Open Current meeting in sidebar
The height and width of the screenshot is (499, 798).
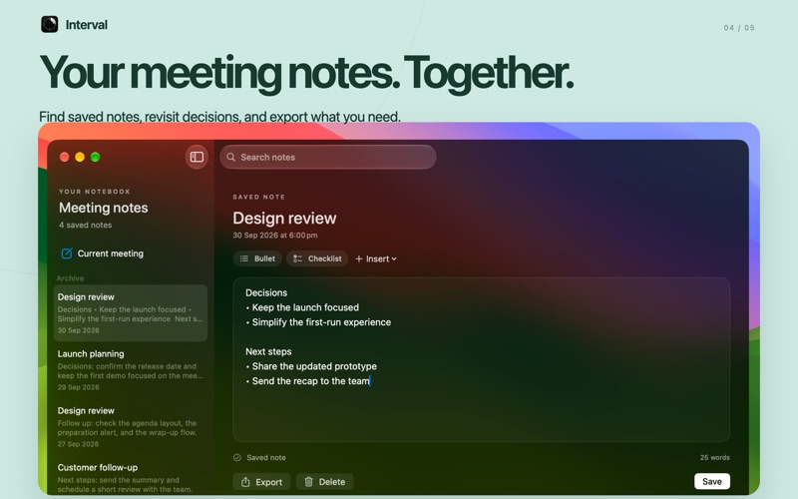pyautogui.click(x=131, y=253)
